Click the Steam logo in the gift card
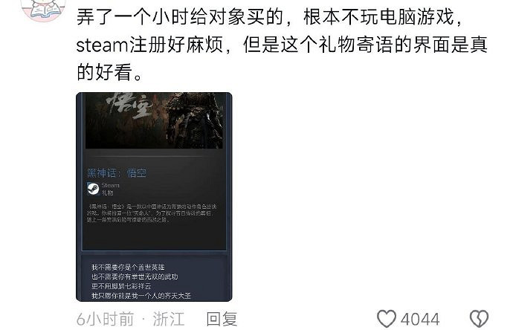513x330 pixels. [93, 189]
